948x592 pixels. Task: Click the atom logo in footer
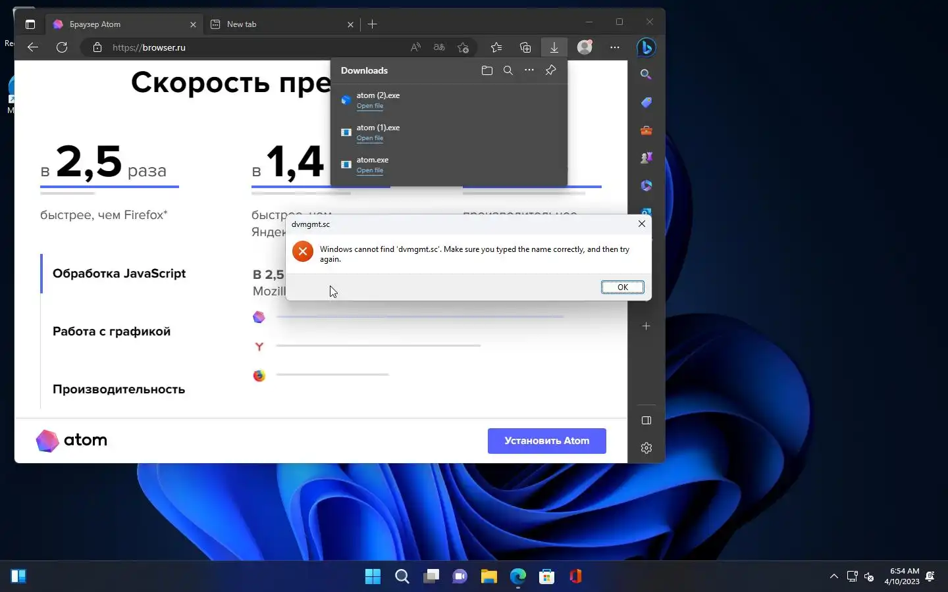(x=72, y=441)
